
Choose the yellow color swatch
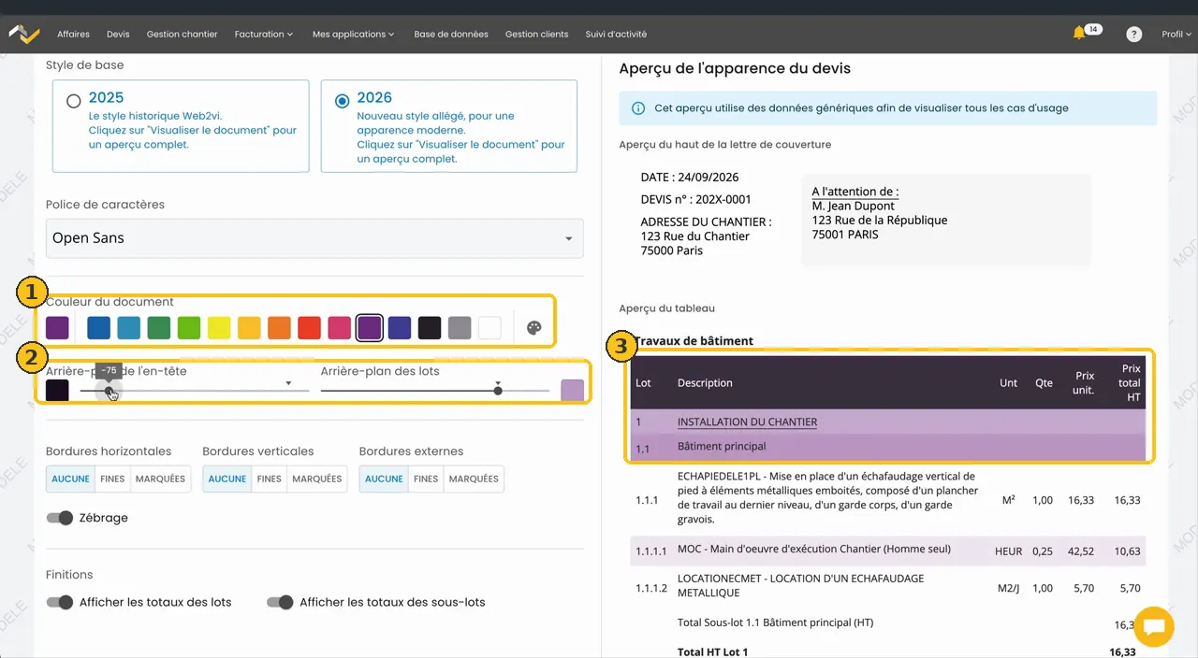click(x=219, y=328)
